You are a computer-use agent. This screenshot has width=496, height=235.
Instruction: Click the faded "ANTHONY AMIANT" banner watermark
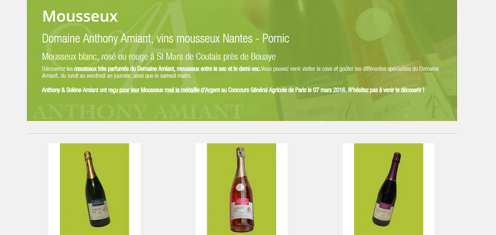click(138, 112)
